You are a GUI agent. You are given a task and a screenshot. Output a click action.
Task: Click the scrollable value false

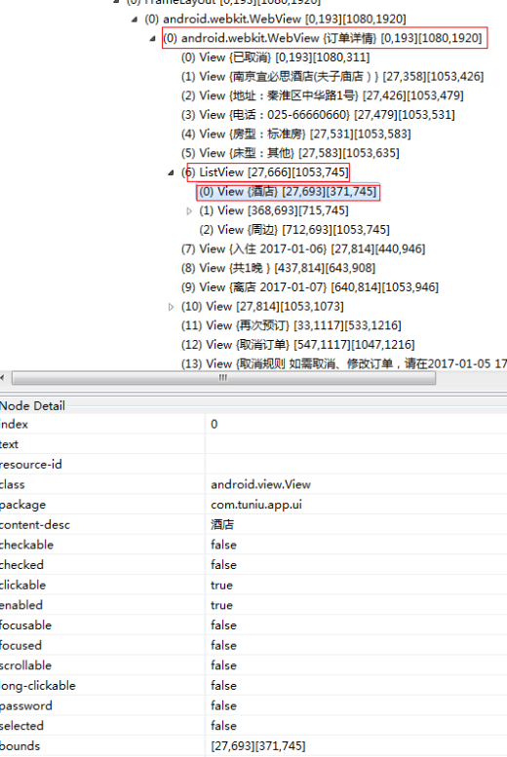click(224, 665)
